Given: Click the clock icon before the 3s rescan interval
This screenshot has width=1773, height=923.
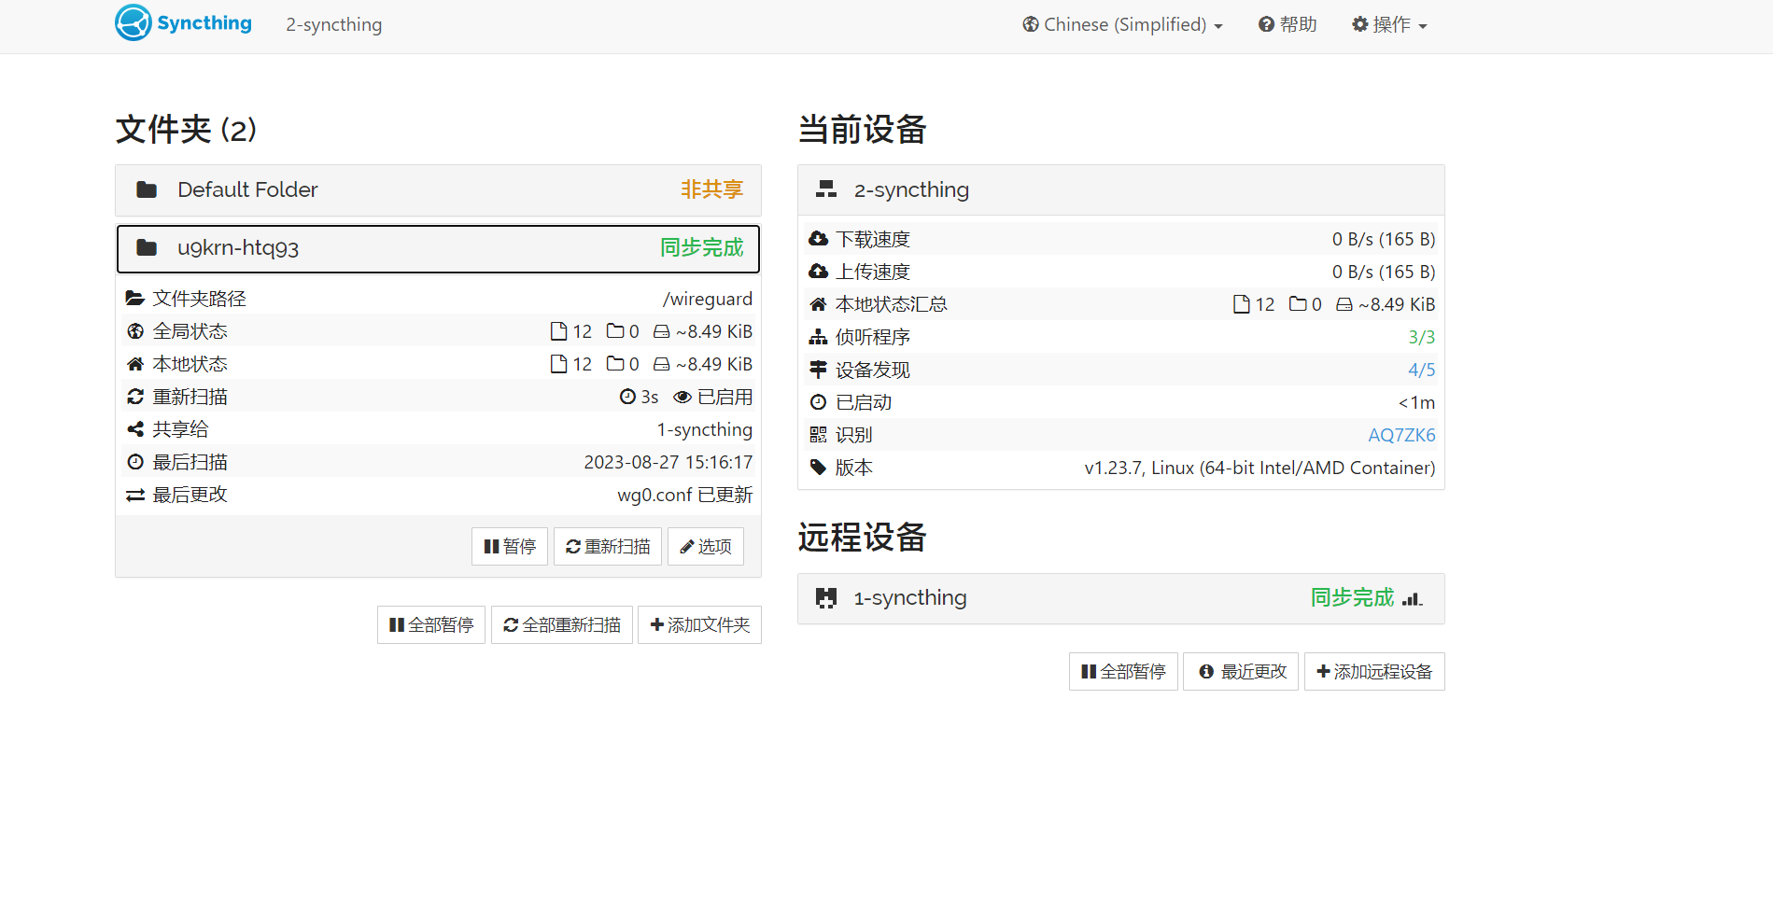Looking at the screenshot, I should click(x=627, y=397).
